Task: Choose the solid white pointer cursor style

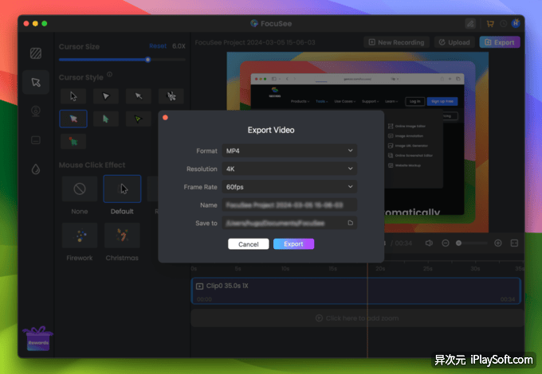Action: [106, 96]
